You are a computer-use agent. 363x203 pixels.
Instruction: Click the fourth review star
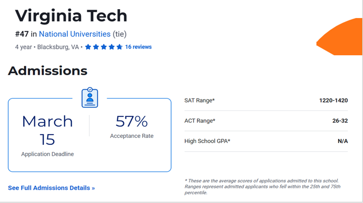(112, 47)
